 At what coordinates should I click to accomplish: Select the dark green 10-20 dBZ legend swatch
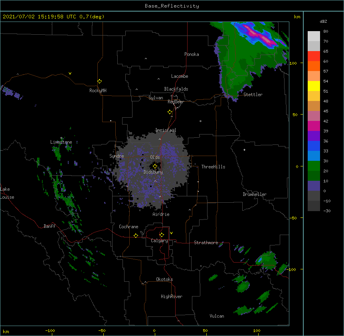314,176
